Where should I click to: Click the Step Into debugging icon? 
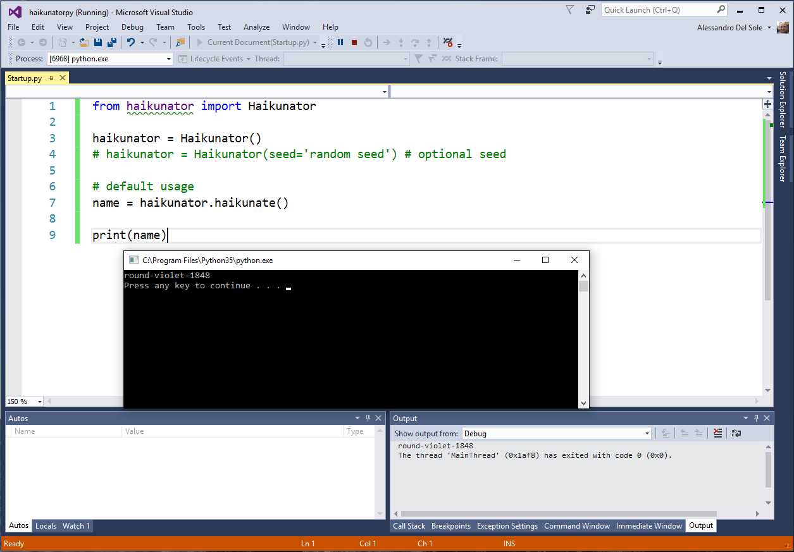(401, 42)
